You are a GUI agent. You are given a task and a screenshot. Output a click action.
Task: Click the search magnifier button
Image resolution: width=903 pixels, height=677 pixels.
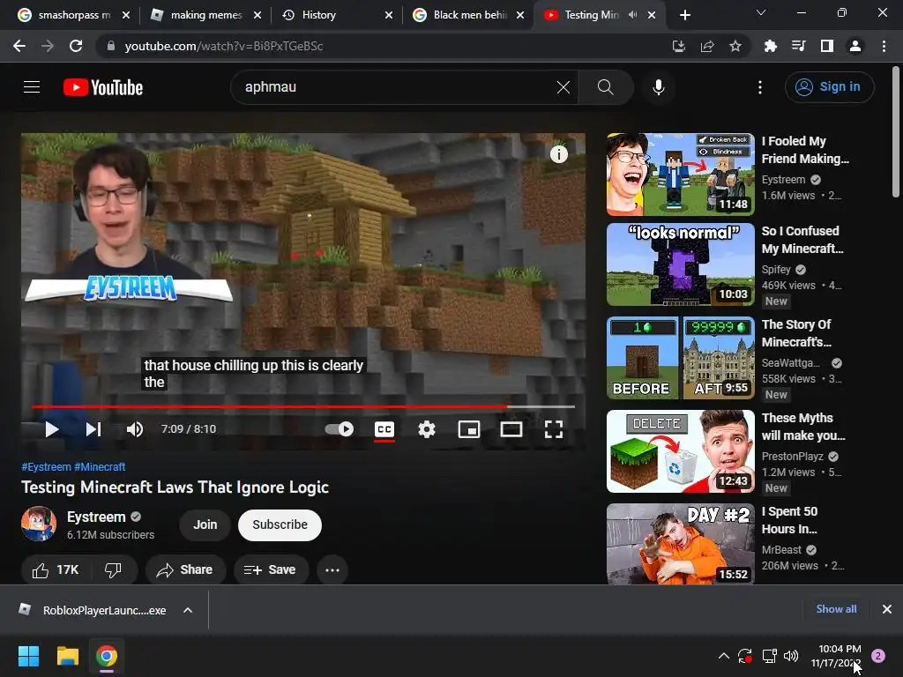point(605,87)
